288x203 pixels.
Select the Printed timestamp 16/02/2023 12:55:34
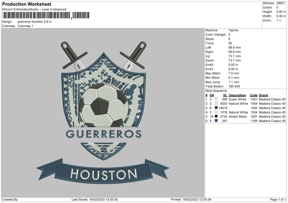[197, 200]
